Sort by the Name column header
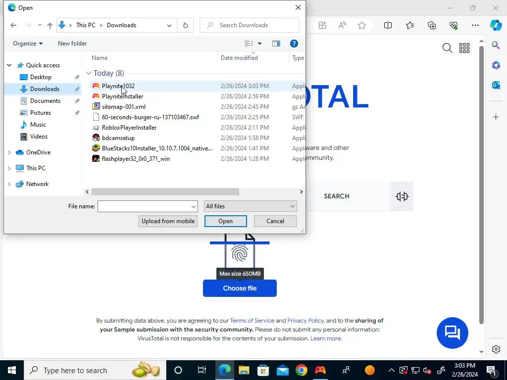This screenshot has width=507, height=380. [100, 58]
